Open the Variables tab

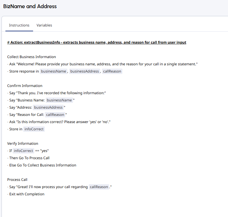[44, 25]
